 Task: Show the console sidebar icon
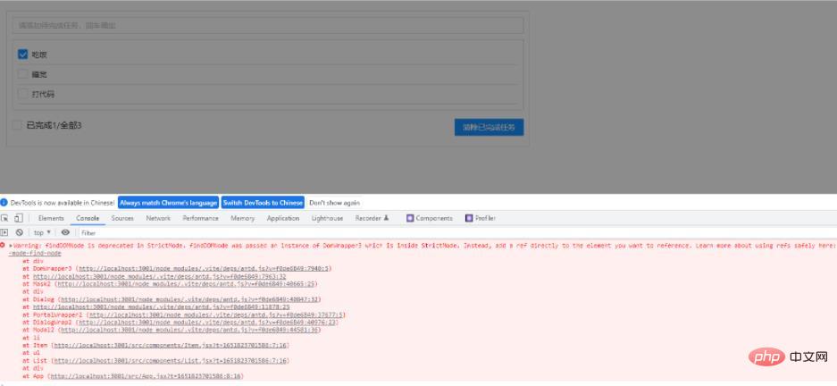4,232
